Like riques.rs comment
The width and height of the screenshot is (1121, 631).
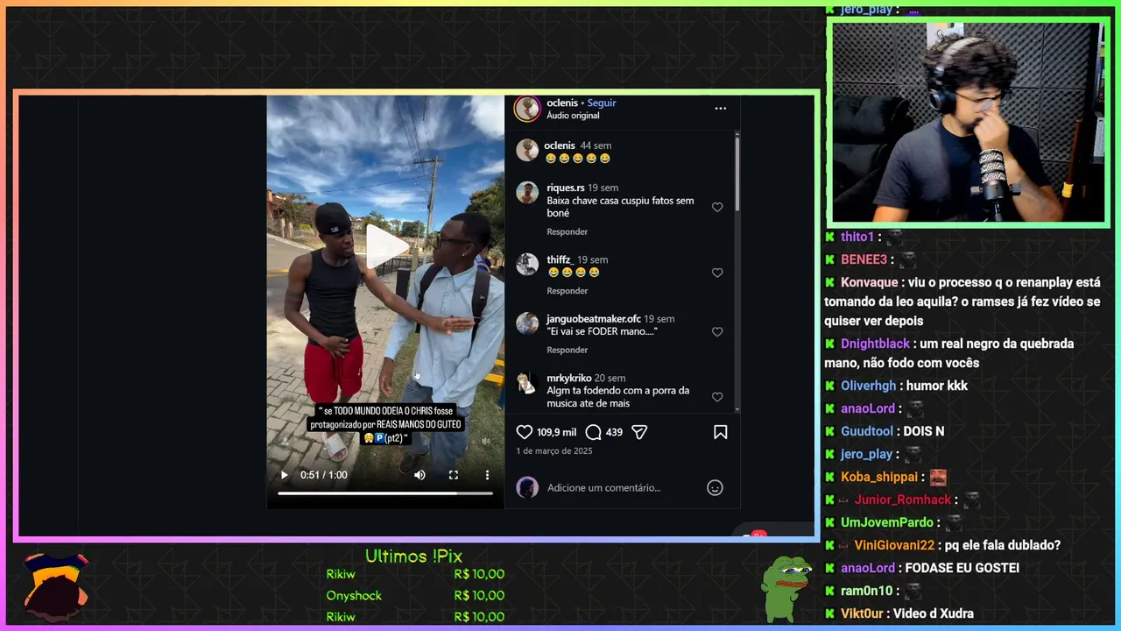717,208
